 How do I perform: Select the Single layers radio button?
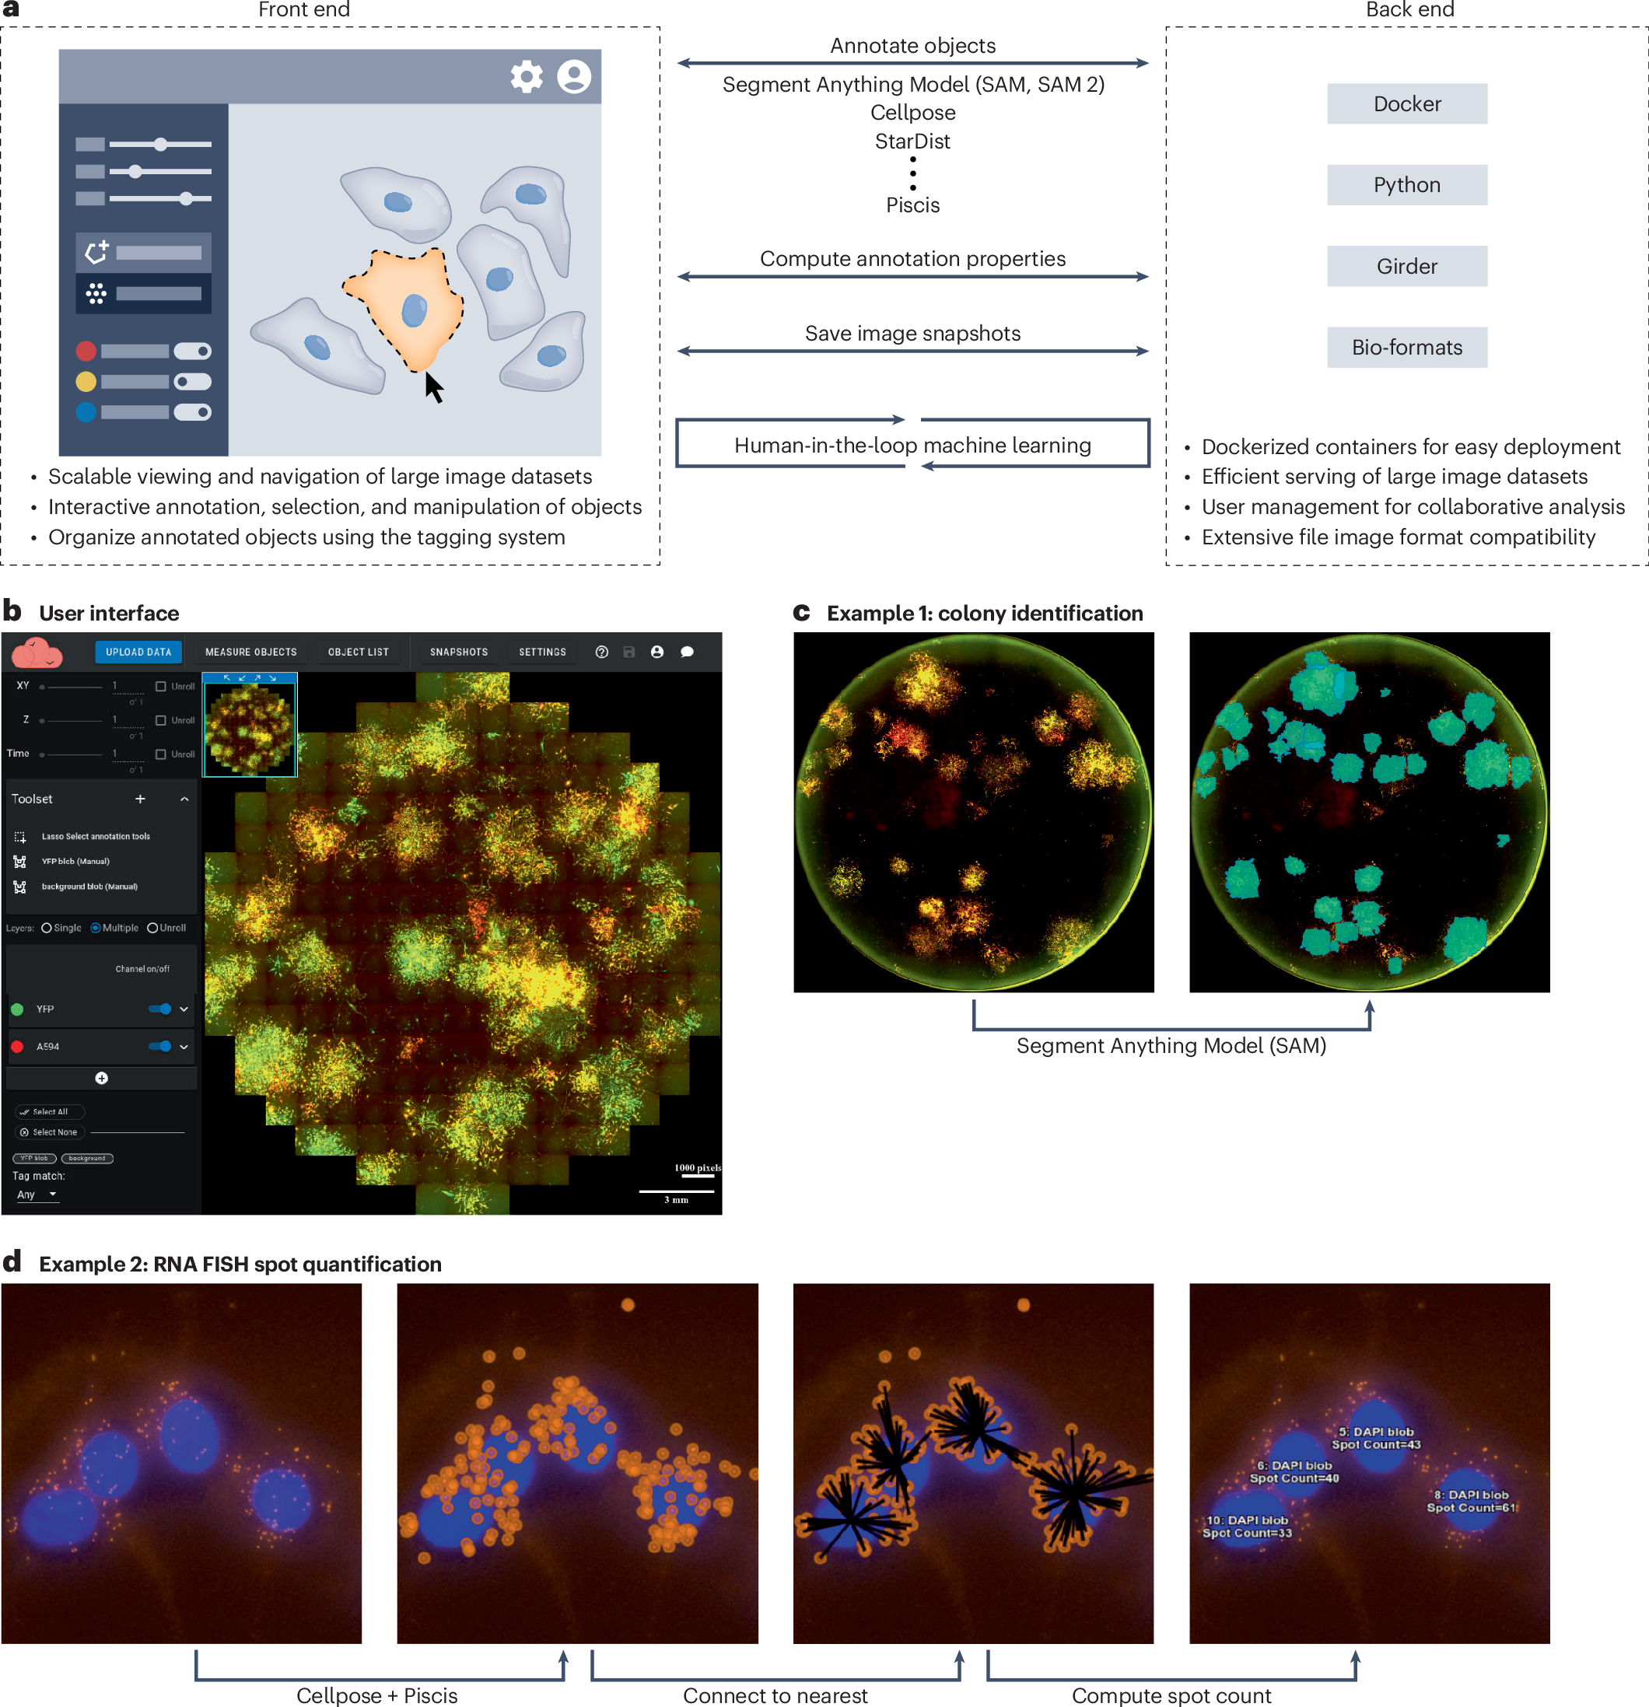point(46,928)
